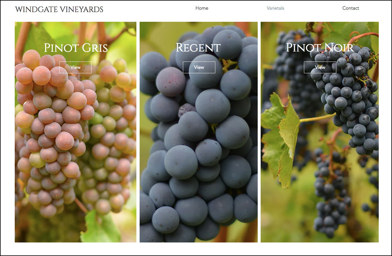The height and width of the screenshot is (256, 392).
Task: Open the pink Pinot Gris grape photo
Action: tap(75, 132)
